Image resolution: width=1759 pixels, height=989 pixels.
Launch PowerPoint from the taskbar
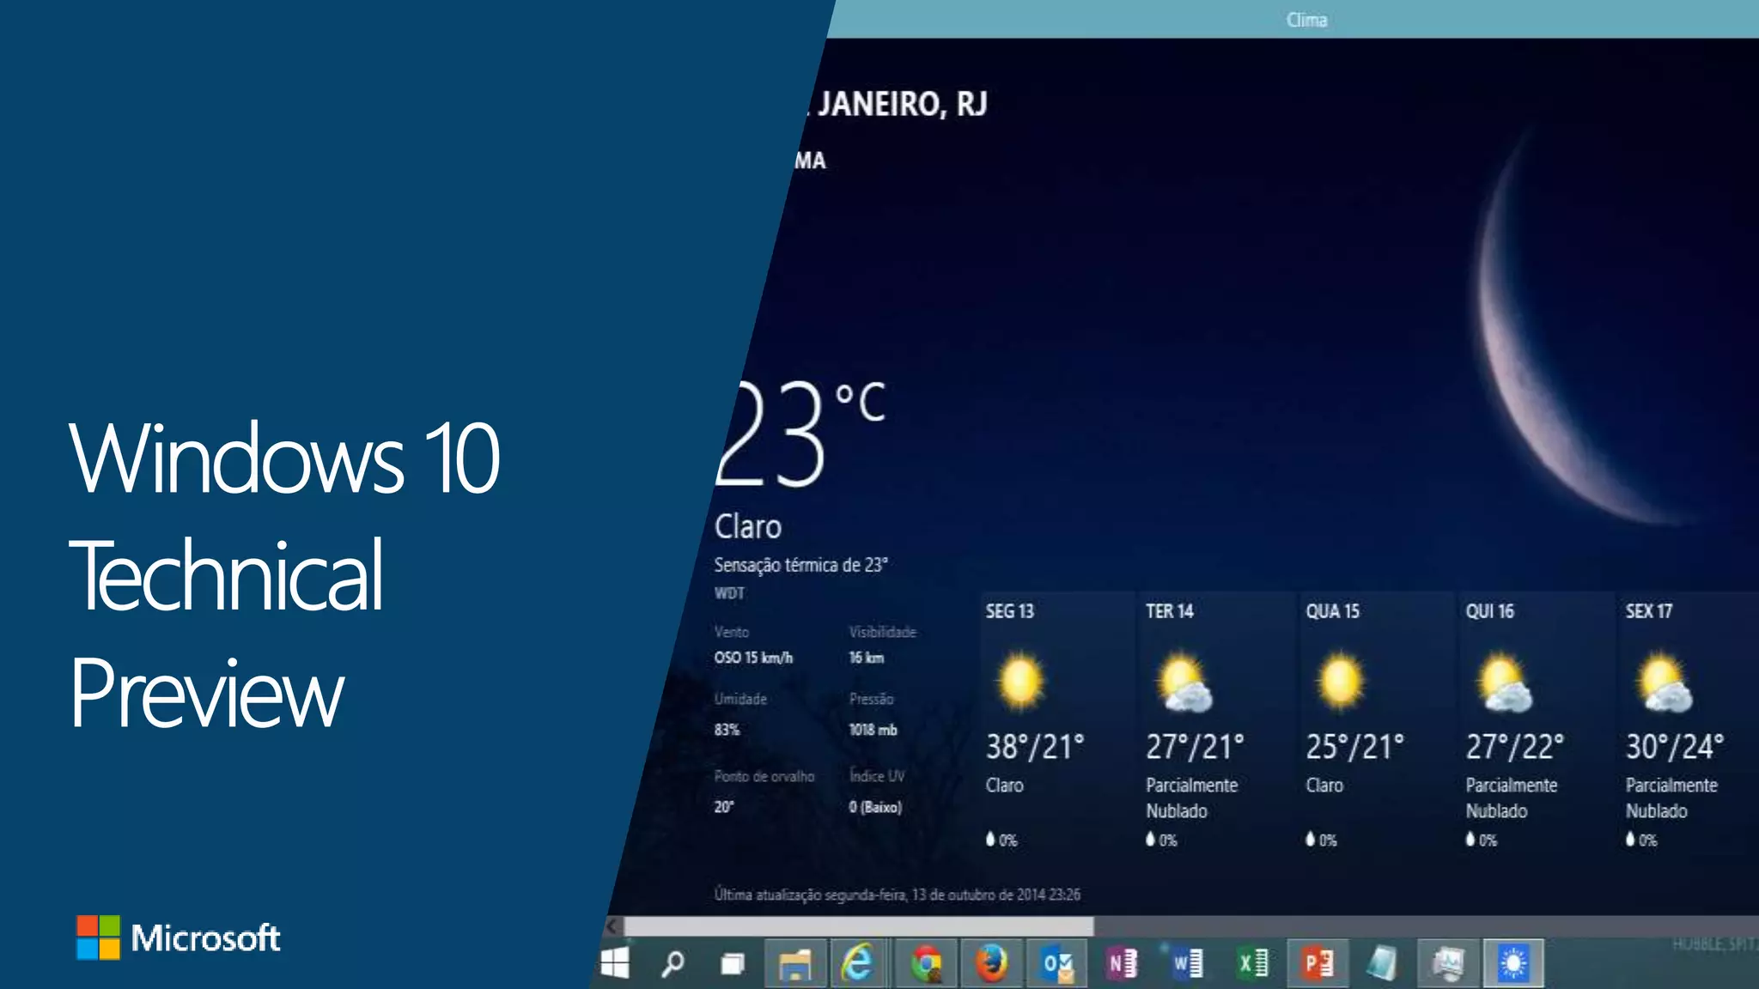[x=1318, y=963]
